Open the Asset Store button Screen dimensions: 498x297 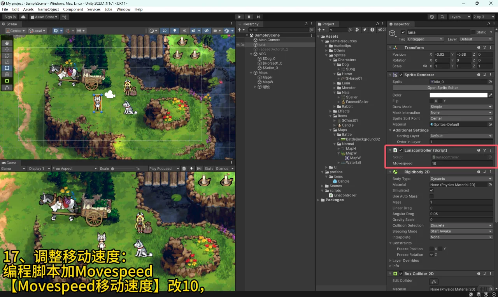44,17
